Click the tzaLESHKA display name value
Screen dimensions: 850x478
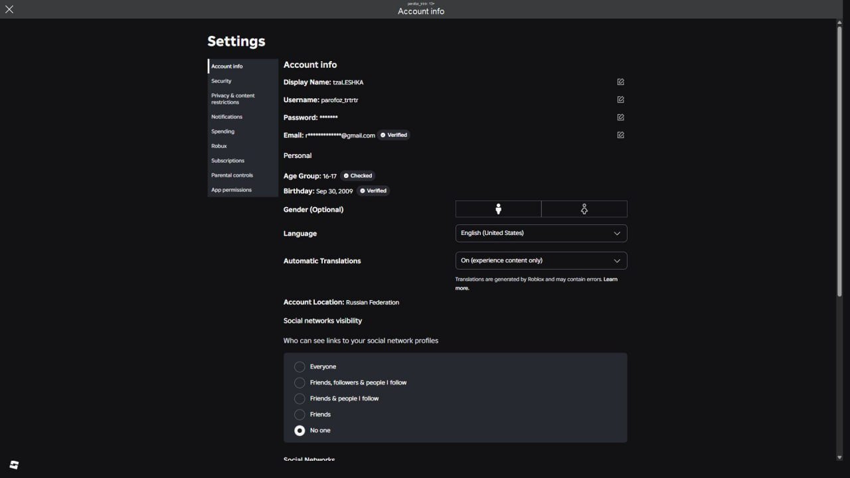pyautogui.click(x=348, y=82)
